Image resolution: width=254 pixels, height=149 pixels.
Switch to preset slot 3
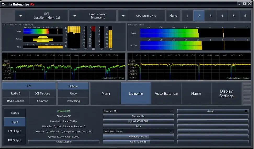pyautogui.click(x=210, y=16)
